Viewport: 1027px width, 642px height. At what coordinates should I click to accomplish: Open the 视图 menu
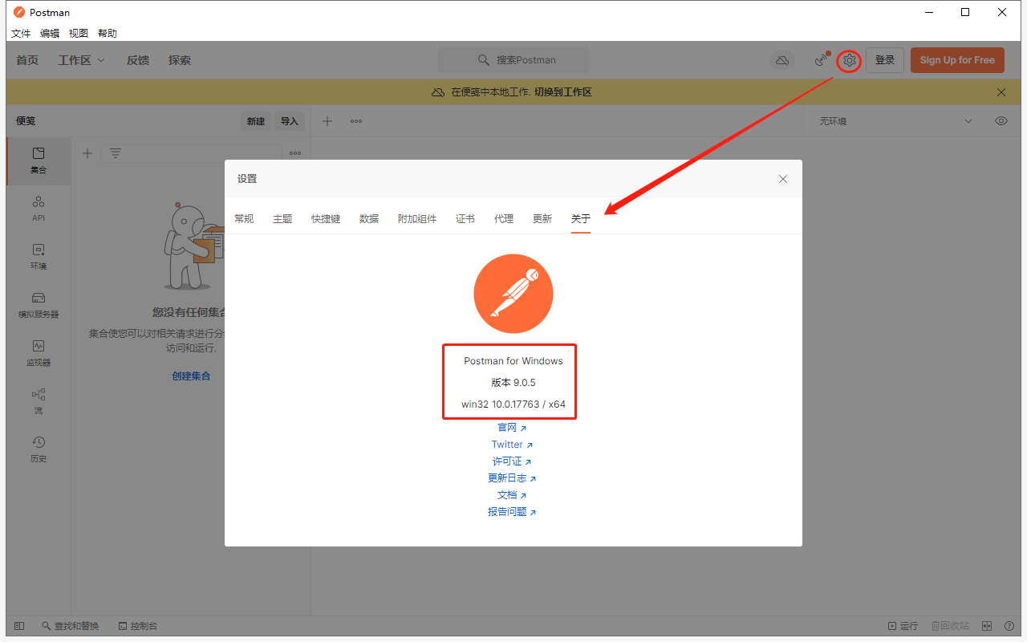[x=79, y=34]
